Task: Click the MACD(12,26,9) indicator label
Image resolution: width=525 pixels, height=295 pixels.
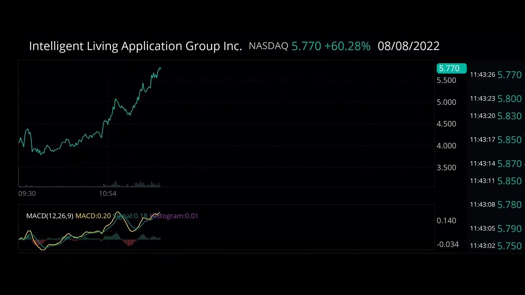Action: [50, 216]
